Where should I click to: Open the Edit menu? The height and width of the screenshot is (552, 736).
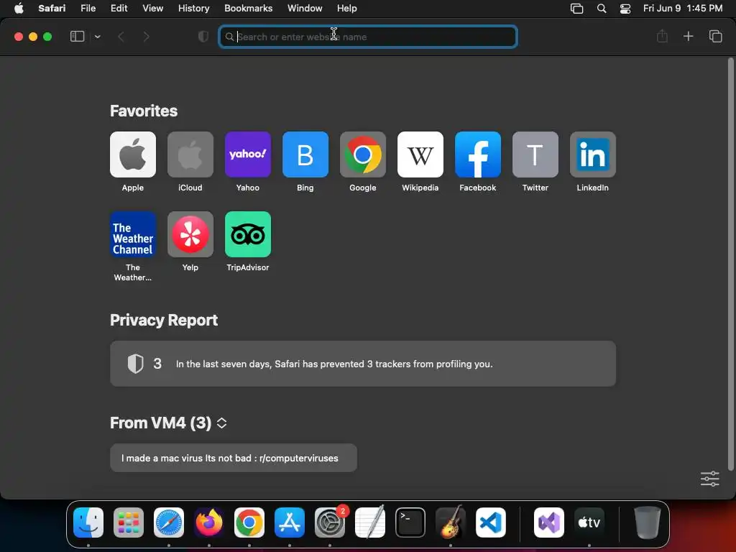(119, 9)
